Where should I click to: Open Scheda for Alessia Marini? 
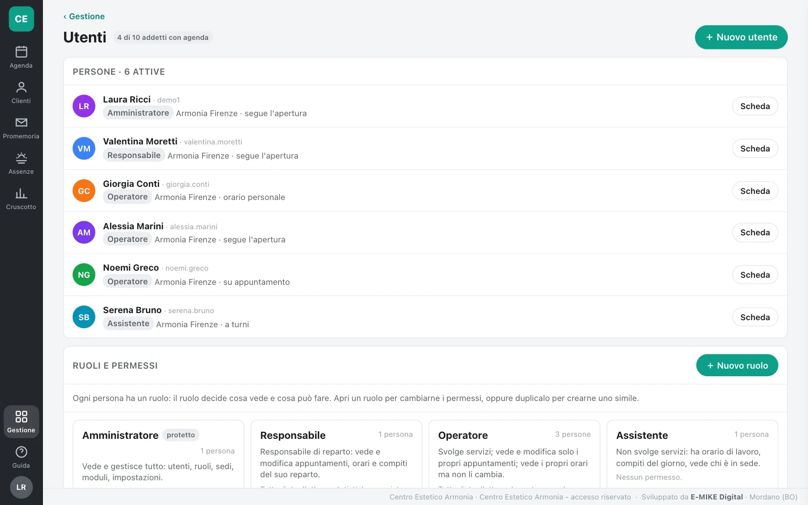coord(755,232)
